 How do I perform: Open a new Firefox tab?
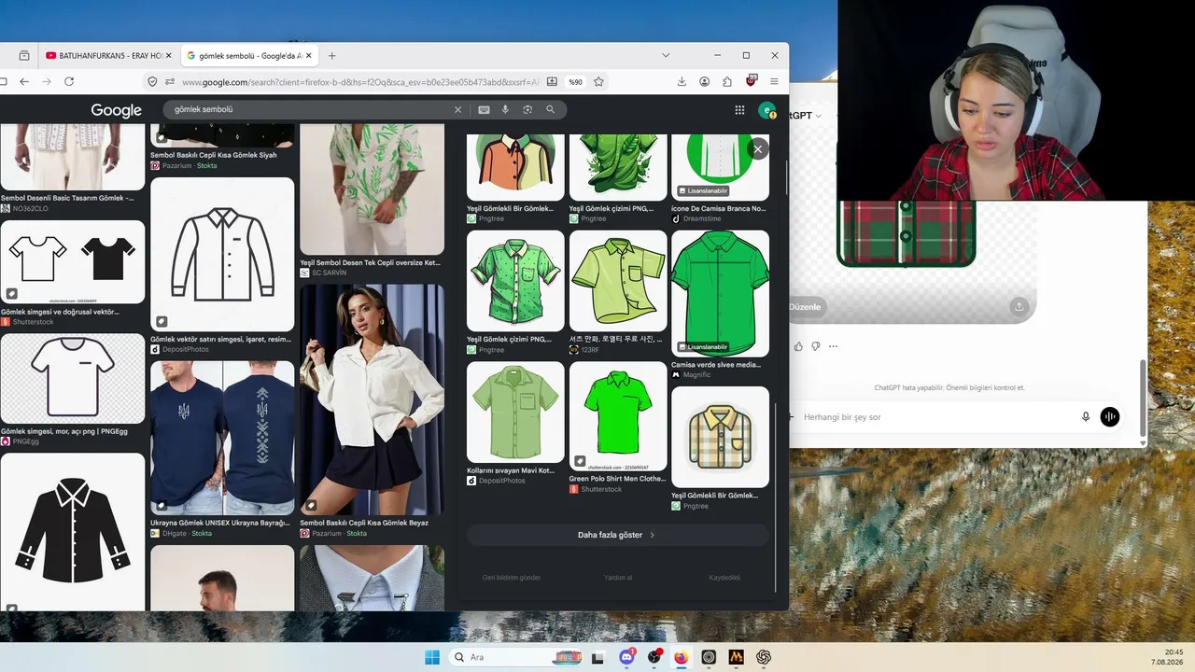[x=331, y=56]
